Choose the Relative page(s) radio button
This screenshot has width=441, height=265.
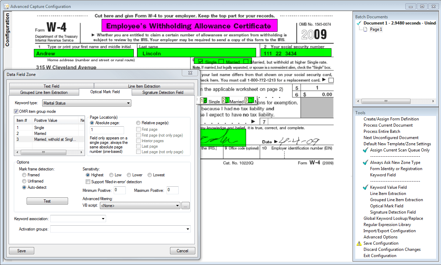138,123
